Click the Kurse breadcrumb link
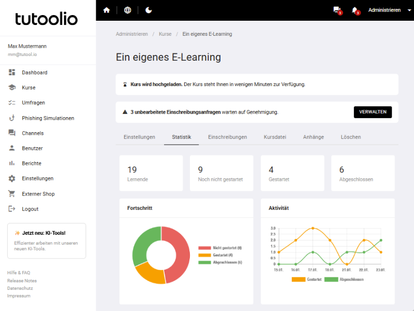414x311 pixels. click(x=165, y=34)
